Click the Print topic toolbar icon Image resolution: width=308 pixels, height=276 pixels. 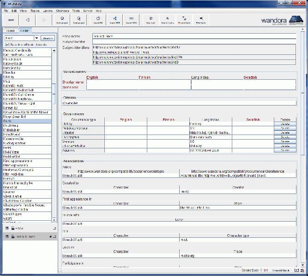click(x=201, y=19)
